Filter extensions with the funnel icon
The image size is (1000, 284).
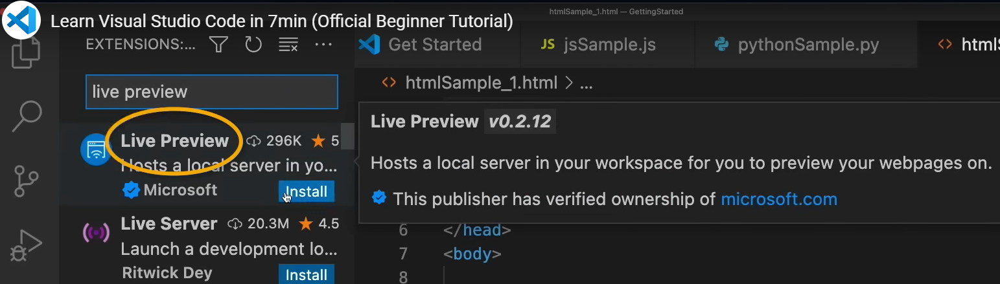pyautogui.click(x=218, y=44)
